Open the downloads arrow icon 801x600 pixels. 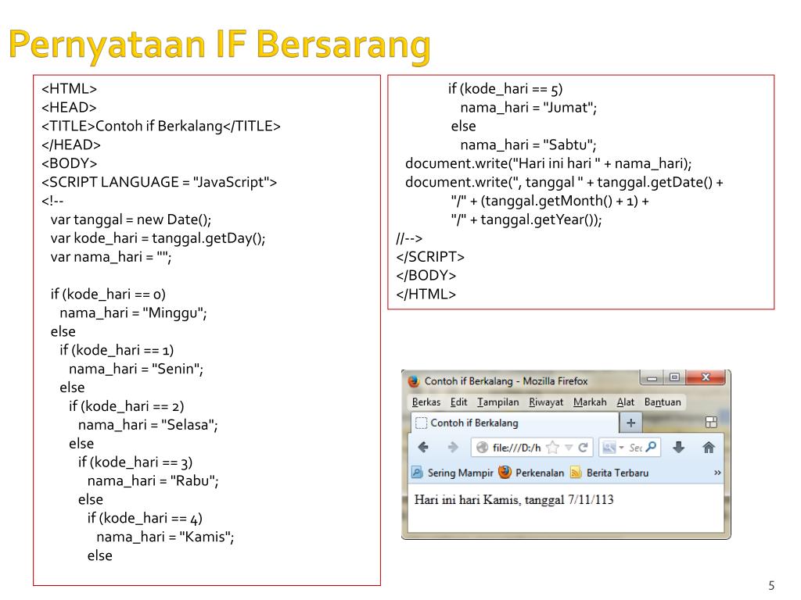(x=678, y=448)
